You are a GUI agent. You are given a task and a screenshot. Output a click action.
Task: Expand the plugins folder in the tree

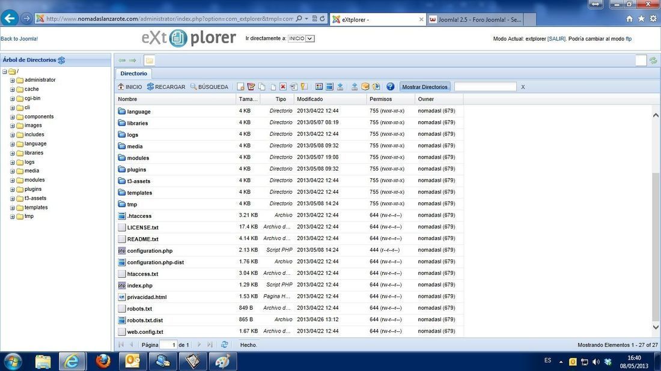click(x=12, y=190)
